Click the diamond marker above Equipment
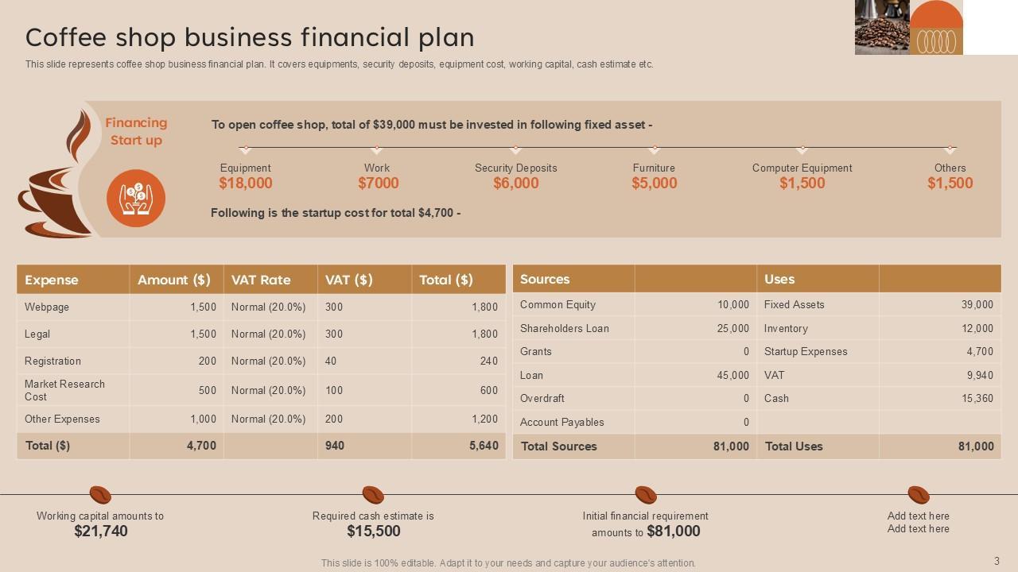This screenshot has height=572, width=1018. pyautogui.click(x=245, y=149)
